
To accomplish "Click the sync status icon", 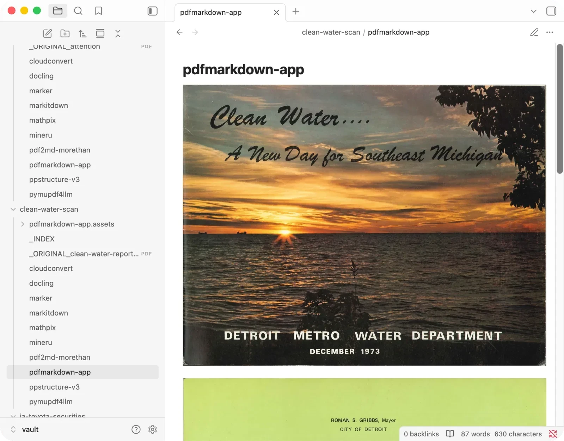I will pyautogui.click(x=553, y=434).
